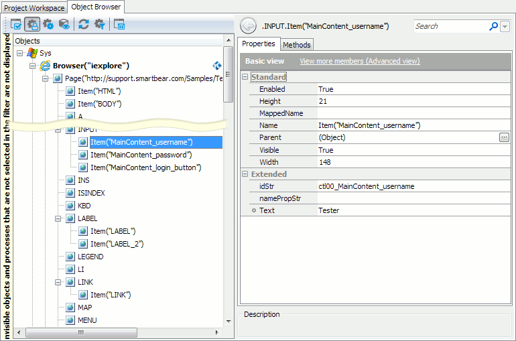The width and height of the screenshot is (516, 341).
Task: Switch to the Methods tab
Action: 296,45
